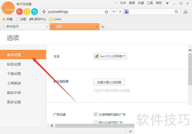The image size is (192, 134).
Task: Expand the chevron beside the 文件 menu
Action: [116, 3]
